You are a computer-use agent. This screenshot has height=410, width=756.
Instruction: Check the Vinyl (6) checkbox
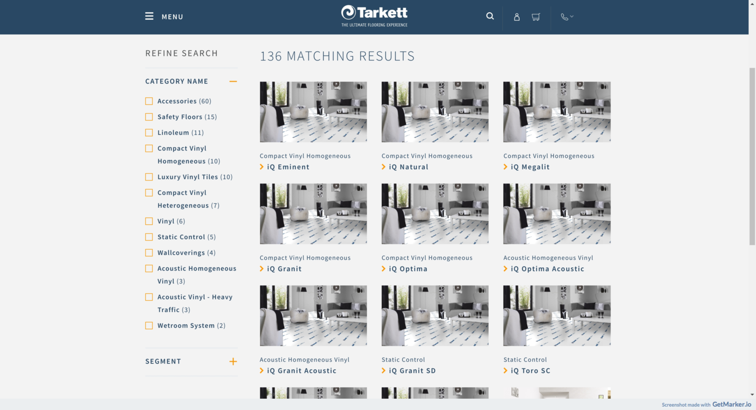click(149, 221)
